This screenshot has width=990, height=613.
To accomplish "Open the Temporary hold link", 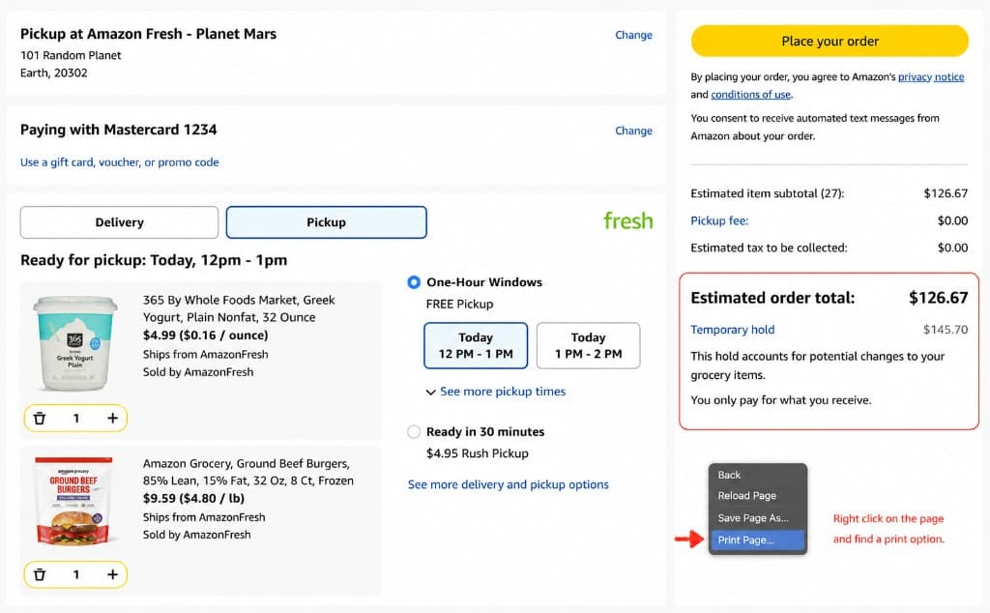I will (733, 330).
